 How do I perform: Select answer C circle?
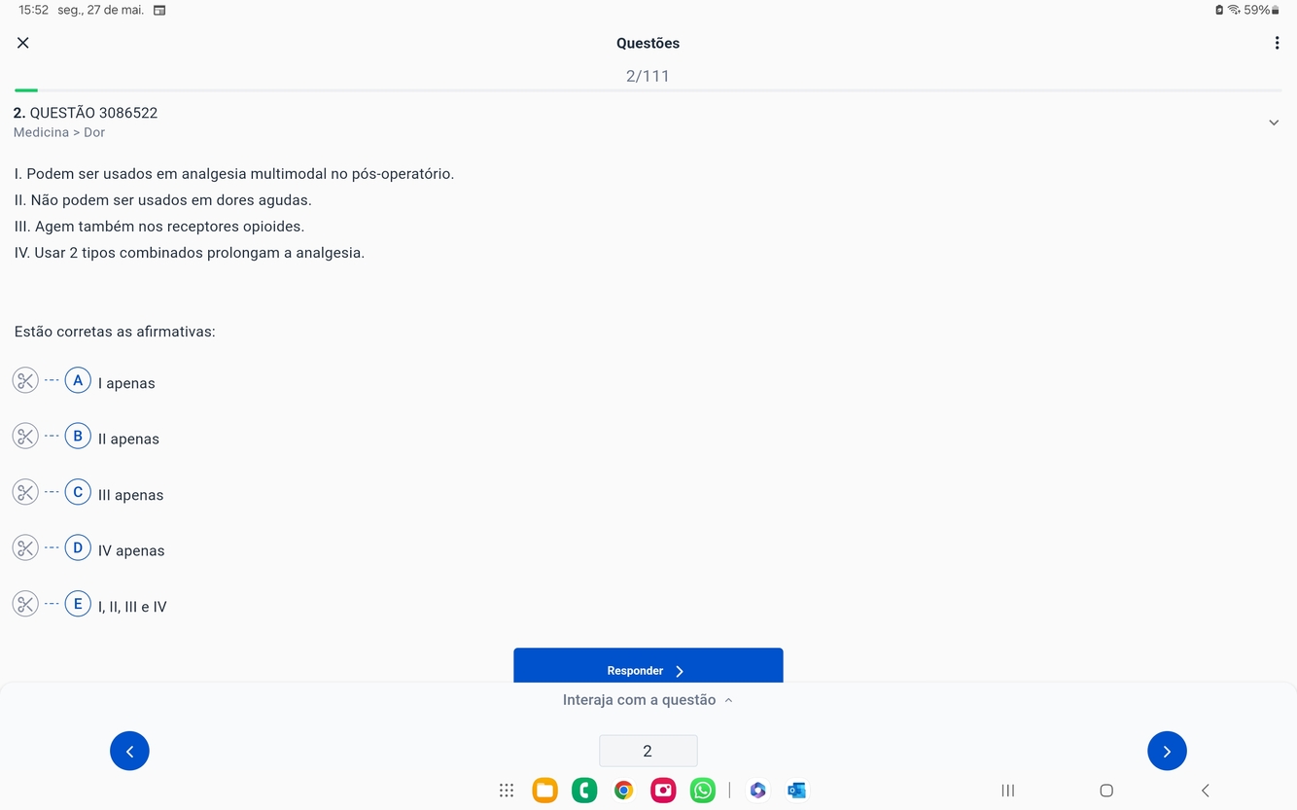[x=78, y=492]
